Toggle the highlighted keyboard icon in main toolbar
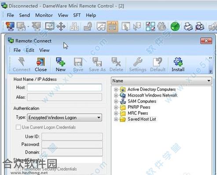The width and height of the screenshot is (217, 175). [x=112, y=26]
